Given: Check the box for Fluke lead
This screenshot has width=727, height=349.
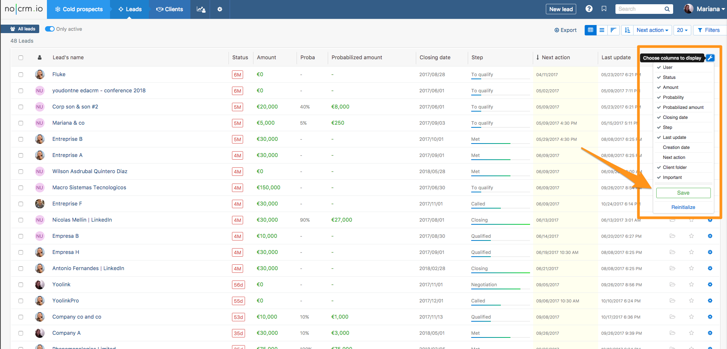Looking at the screenshot, I should (21, 75).
